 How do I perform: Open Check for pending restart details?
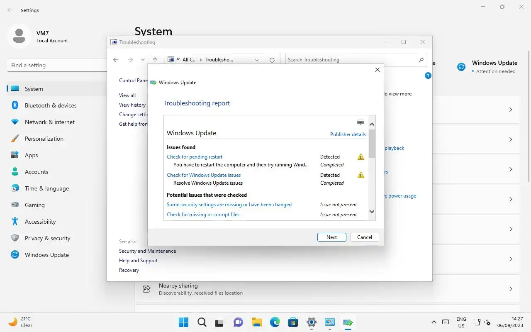(195, 157)
